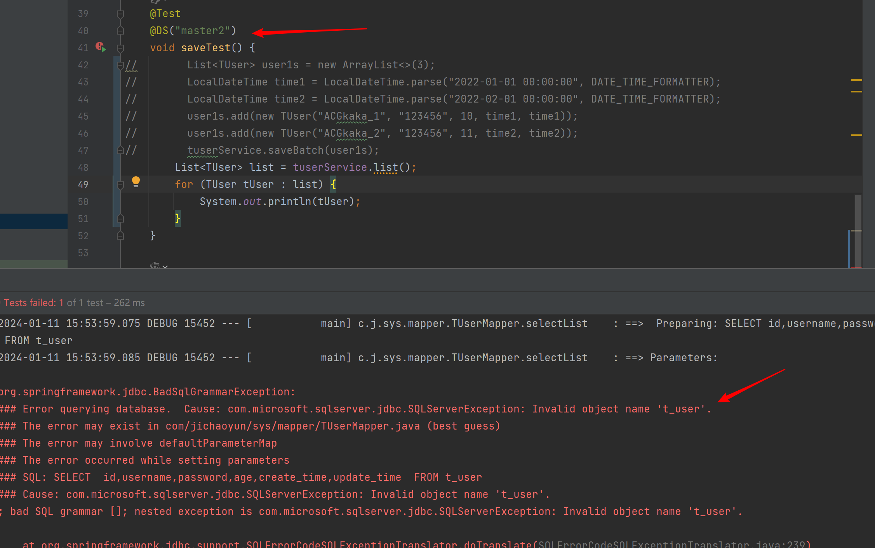The width and height of the screenshot is (875, 548).
Task: Collapse the saveTest method with its fold arrow
Action: (x=120, y=48)
